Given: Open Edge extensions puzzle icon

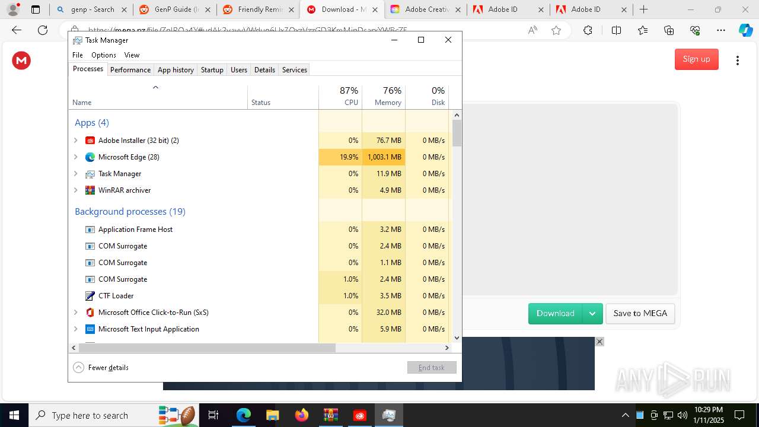Looking at the screenshot, I should click(588, 30).
